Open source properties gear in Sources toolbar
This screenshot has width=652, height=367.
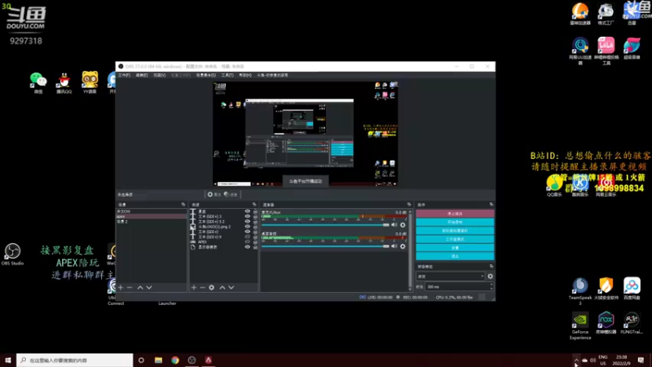(212, 288)
